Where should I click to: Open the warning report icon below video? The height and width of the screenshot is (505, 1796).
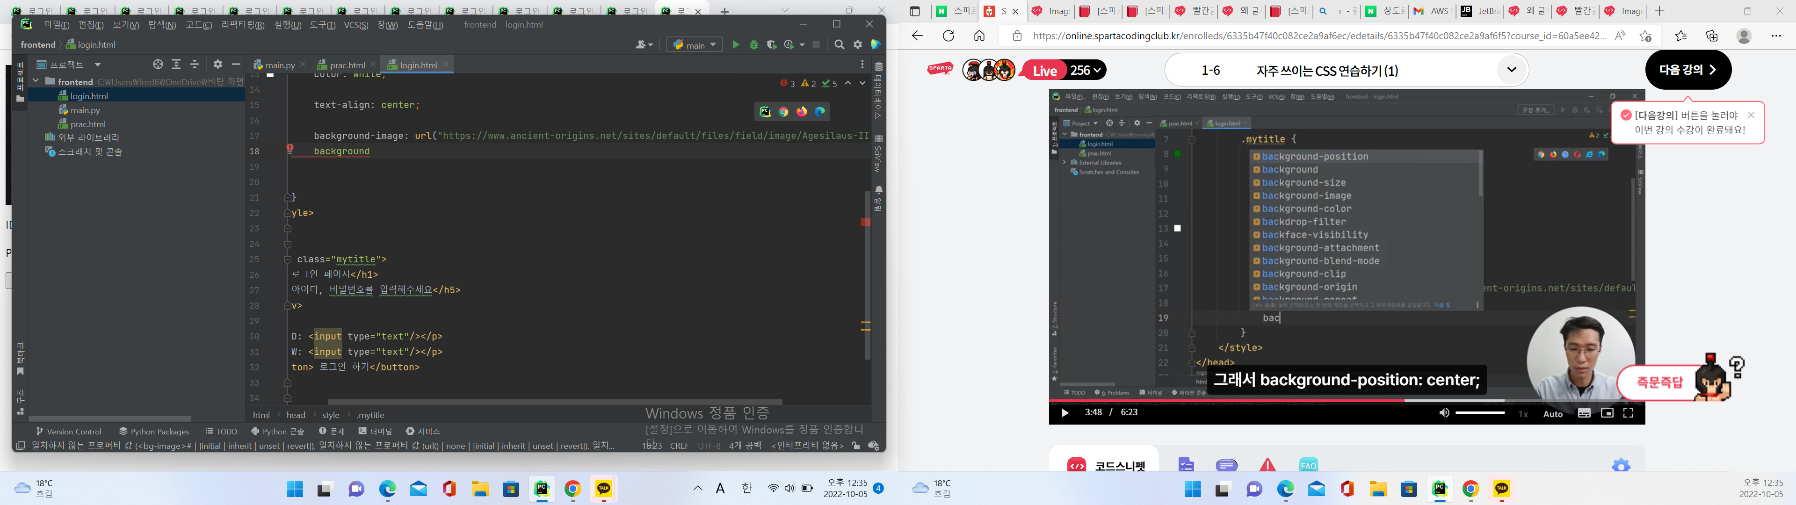pyautogui.click(x=1267, y=464)
